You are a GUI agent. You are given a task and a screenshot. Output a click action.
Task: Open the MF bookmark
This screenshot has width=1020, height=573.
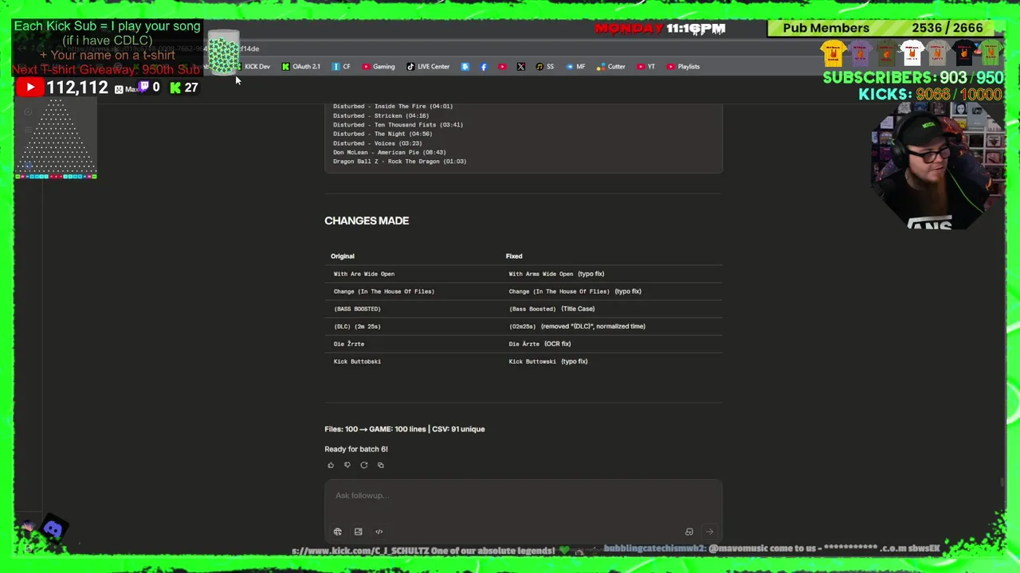click(575, 67)
